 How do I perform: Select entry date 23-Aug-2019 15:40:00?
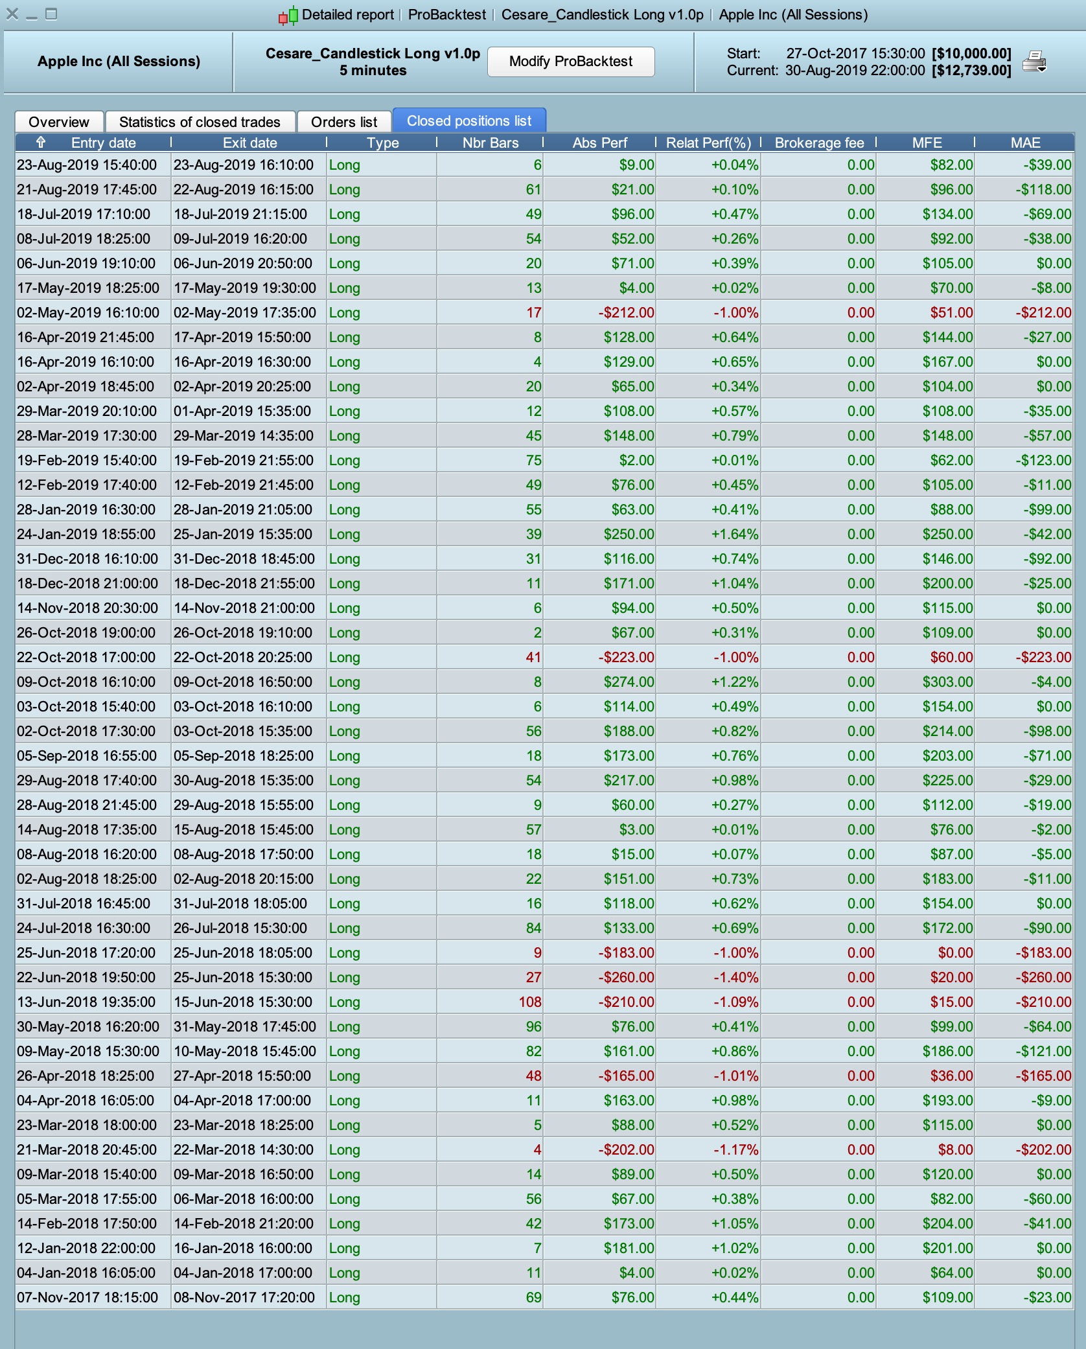click(87, 165)
